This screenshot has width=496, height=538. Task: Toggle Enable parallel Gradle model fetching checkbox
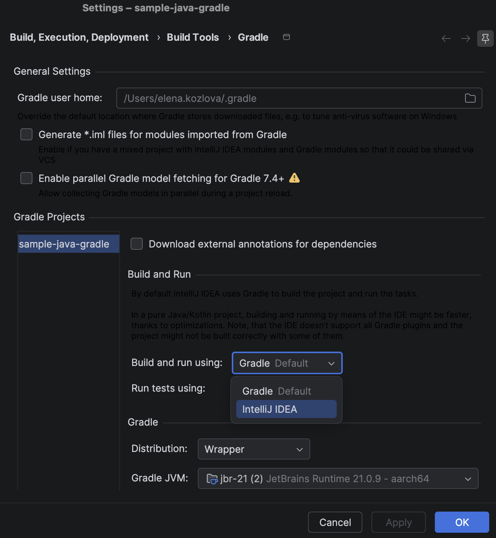pyautogui.click(x=26, y=178)
